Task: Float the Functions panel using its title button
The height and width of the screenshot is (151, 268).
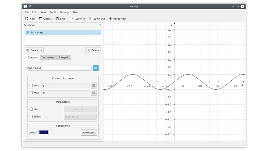Action: (x=100, y=25)
